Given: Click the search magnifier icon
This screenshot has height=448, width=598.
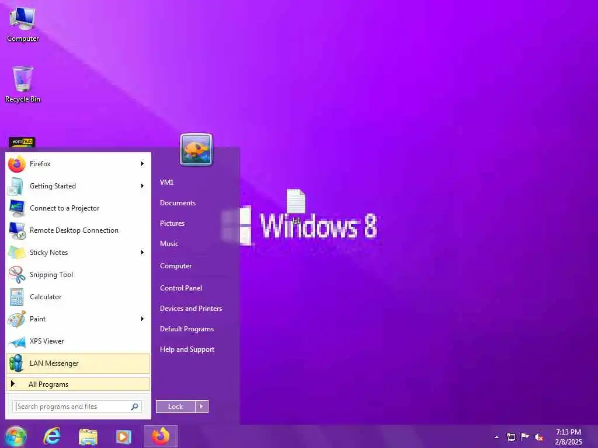Looking at the screenshot, I should (x=135, y=407).
